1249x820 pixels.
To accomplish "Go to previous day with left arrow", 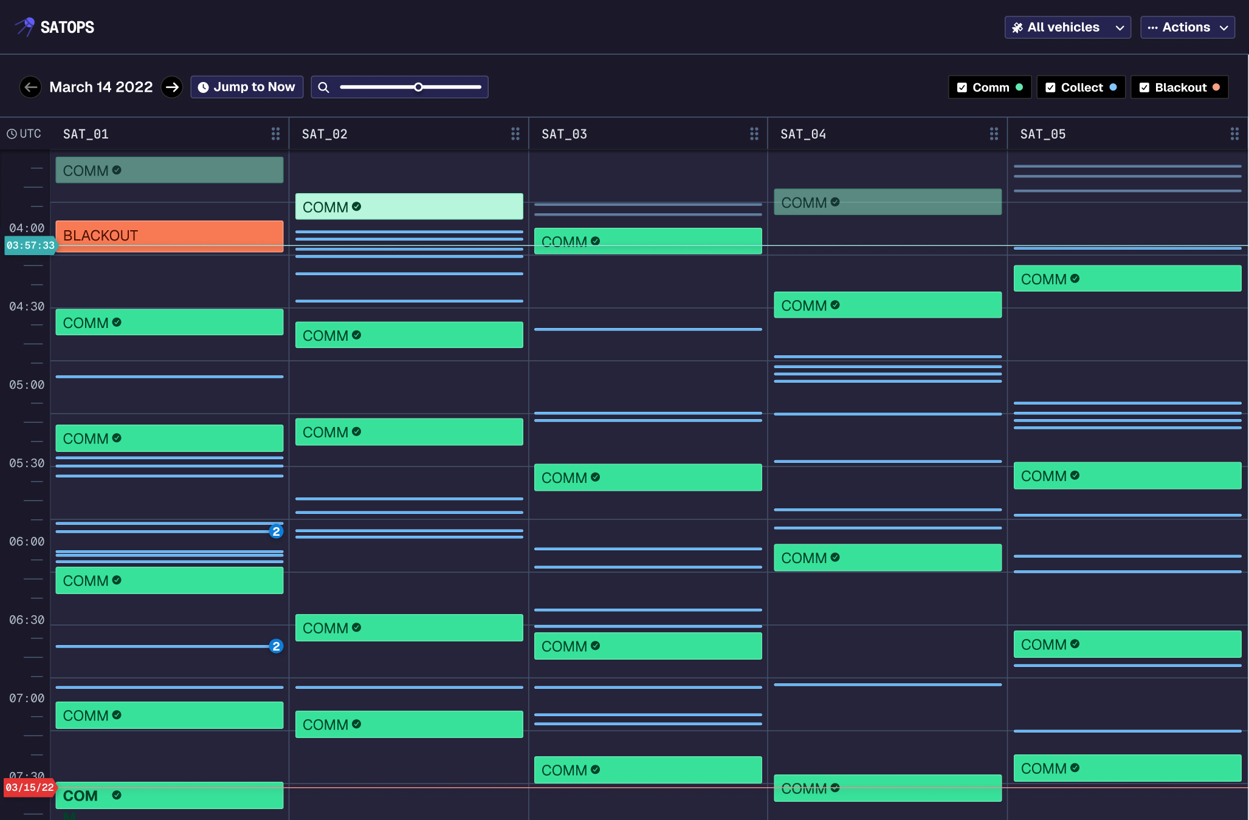I will coord(30,87).
